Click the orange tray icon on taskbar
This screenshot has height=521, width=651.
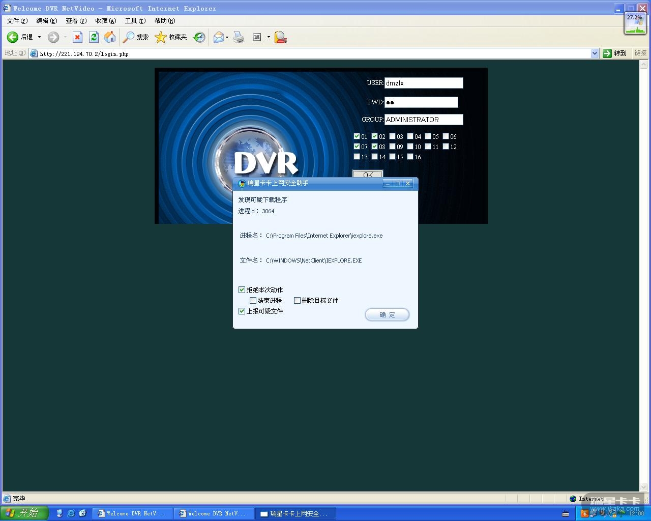585,513
